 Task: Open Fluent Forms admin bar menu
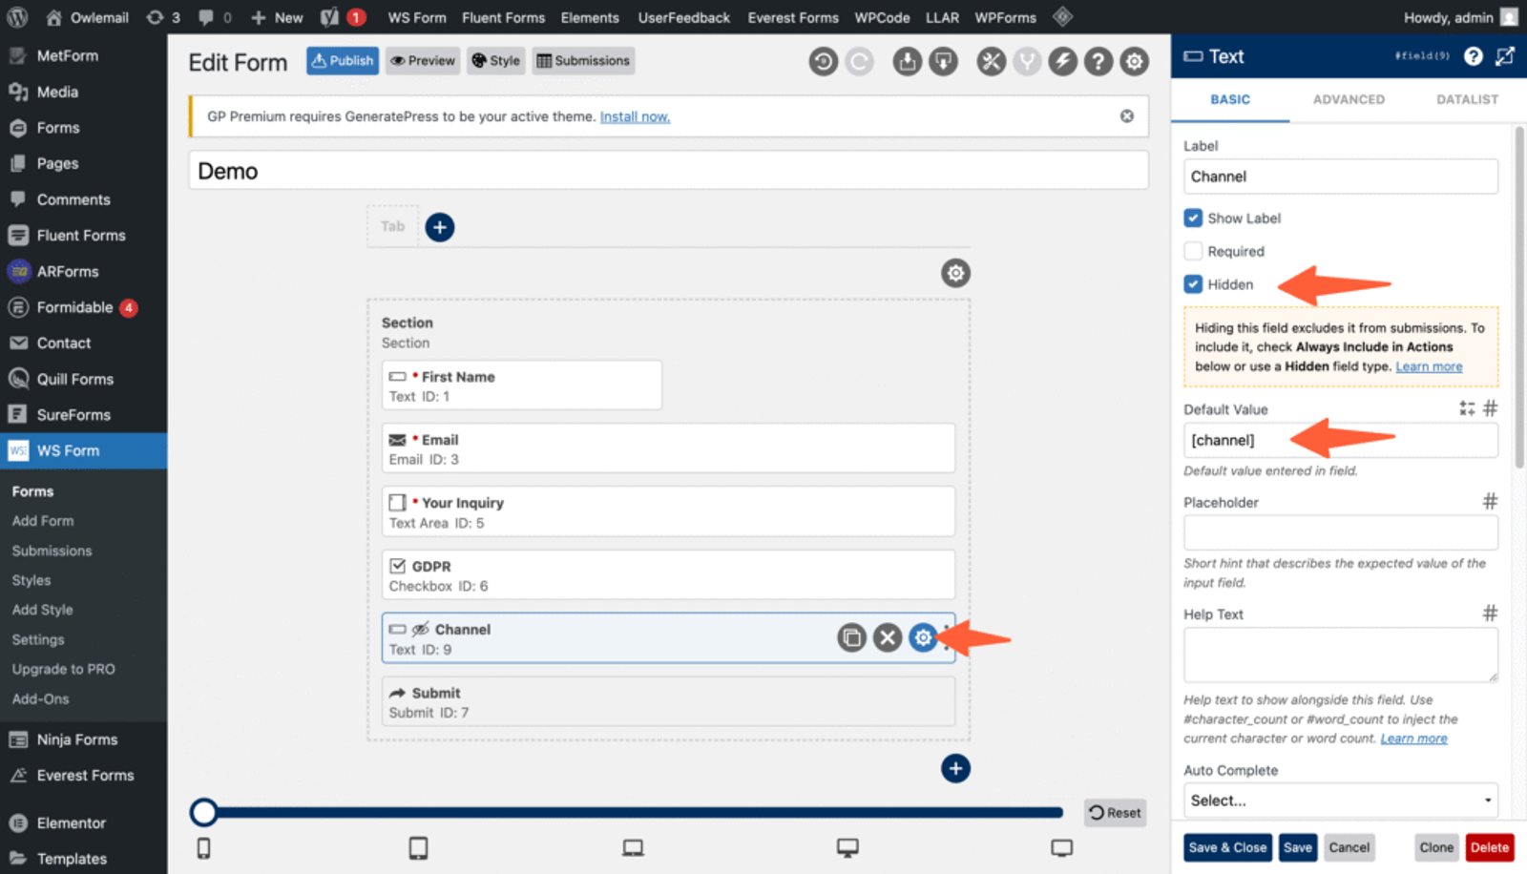pos(503,17)
